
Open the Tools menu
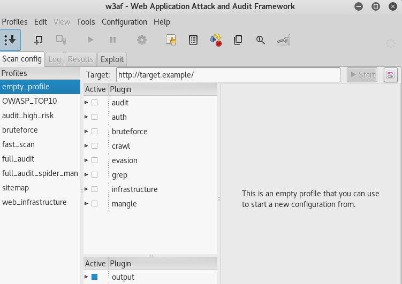[x=86, y=22]
